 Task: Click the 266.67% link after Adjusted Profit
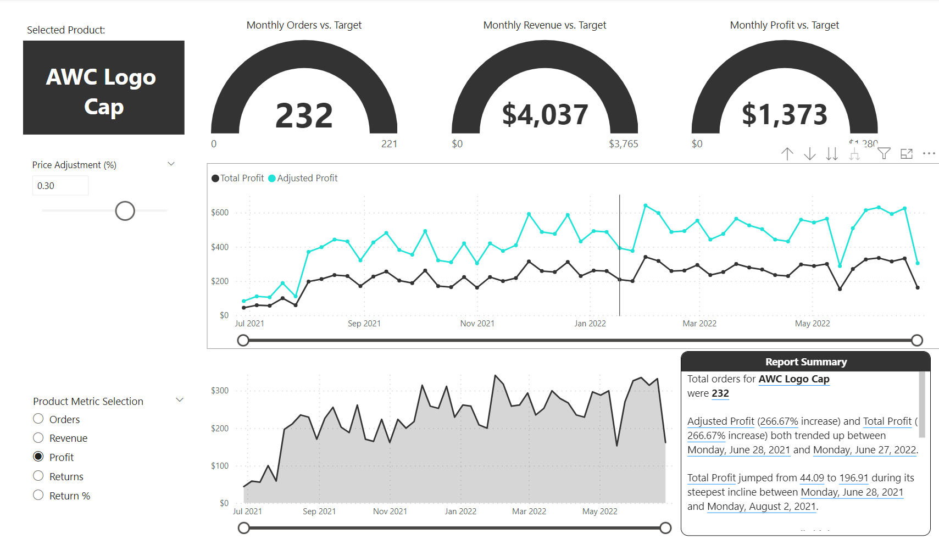(x=779, y=421)
